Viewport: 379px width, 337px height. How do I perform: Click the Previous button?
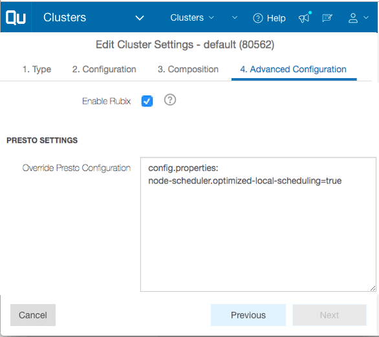pyautogui.click(x=248, y=315)
